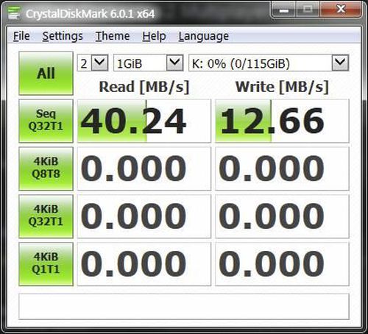This screenshot has width=368, height=334.
Task: Close the CrystalDiskMark window
Action: tap(341, 10)
